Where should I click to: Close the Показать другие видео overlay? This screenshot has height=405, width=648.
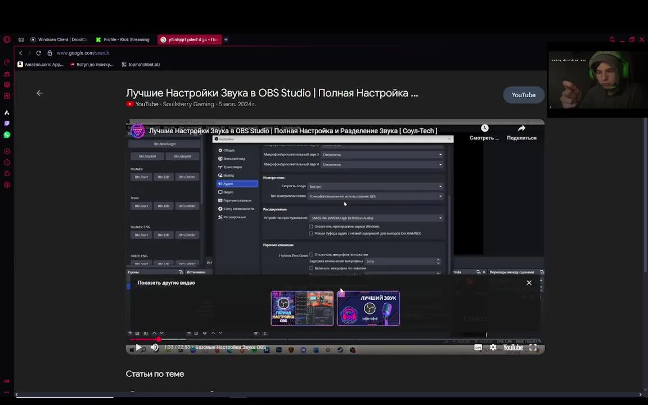click(529, 283)
